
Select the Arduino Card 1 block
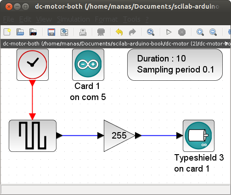click(x=88, y=65)
